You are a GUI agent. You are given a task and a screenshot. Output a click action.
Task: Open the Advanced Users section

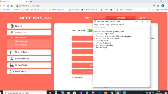pyautogui.click(x=29, y=58)
